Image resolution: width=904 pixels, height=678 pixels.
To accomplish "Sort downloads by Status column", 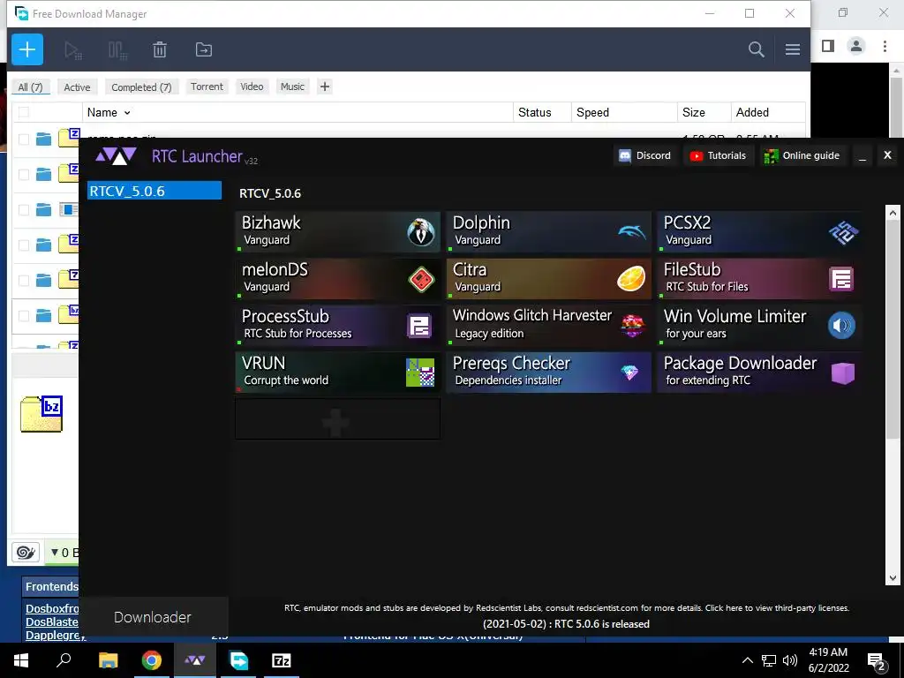I will [x=534, y=112].
